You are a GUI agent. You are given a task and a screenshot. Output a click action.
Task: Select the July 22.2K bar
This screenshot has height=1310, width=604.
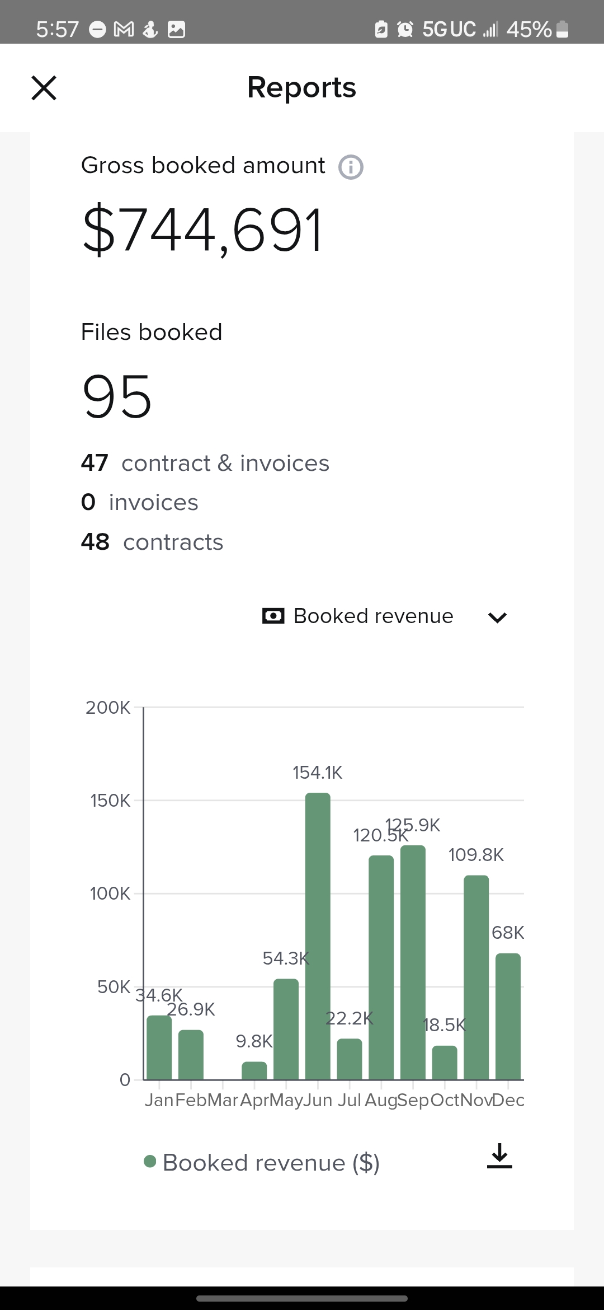350,1059
